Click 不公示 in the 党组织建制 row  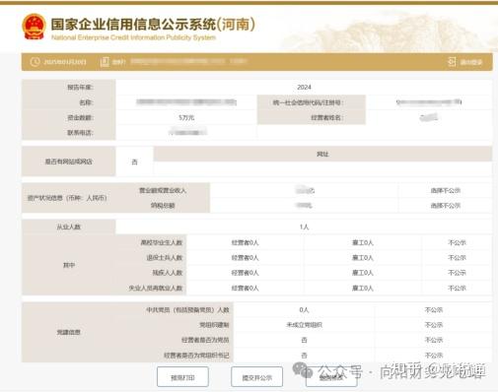pyautogui.click(x=434, y=325)
